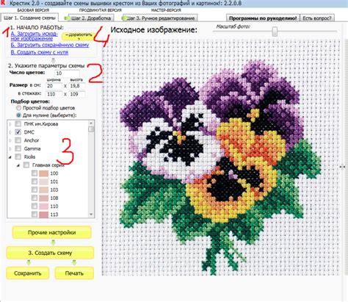The height and width of the screenshot is (302, 348).
Task: Click tree list scrollbar down arrow
Action: 91,215
